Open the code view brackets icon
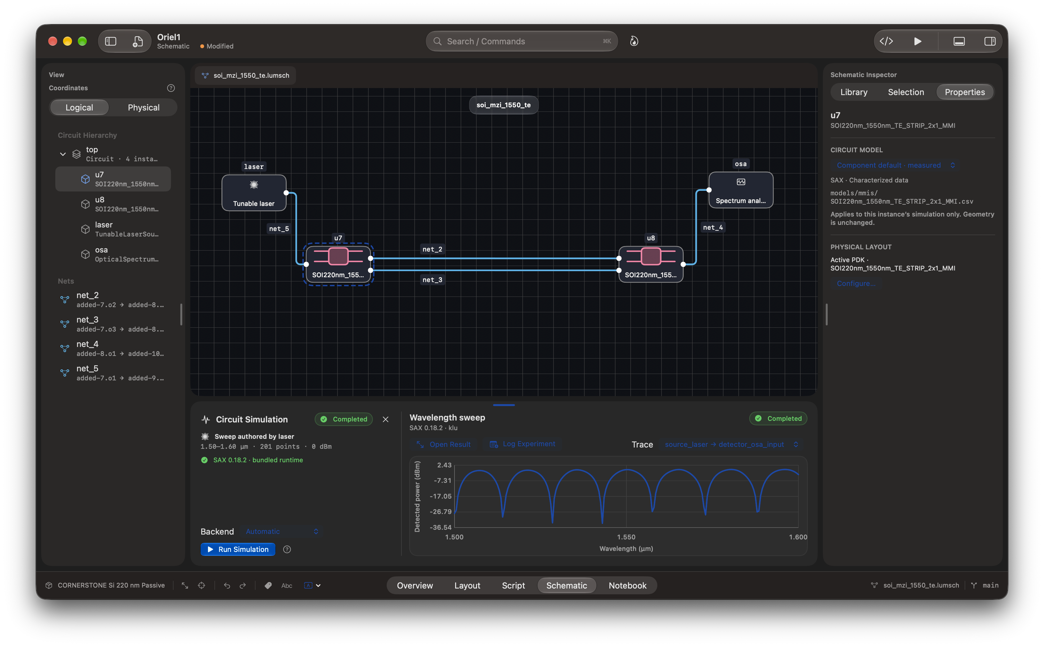The image size is (1044, 647). [x=886, y=41]
